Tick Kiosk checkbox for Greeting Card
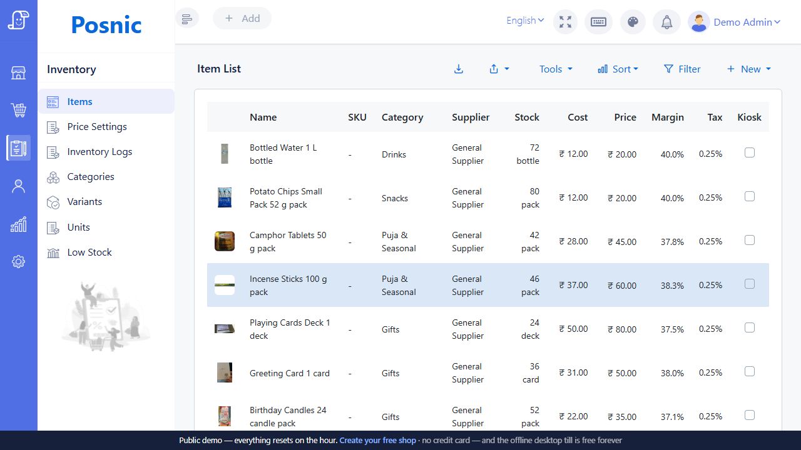The height and width of the screenshot is (450, 801). pyautogui.click(x=750, y=371)
